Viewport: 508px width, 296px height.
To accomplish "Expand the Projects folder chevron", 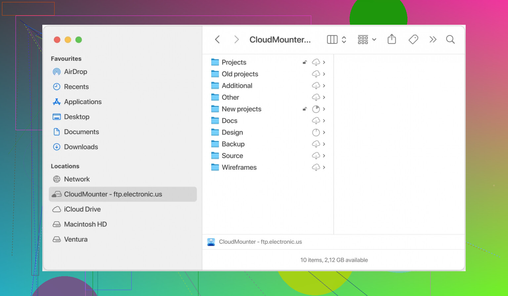I will pyautogui.click(x=324, y=62).
